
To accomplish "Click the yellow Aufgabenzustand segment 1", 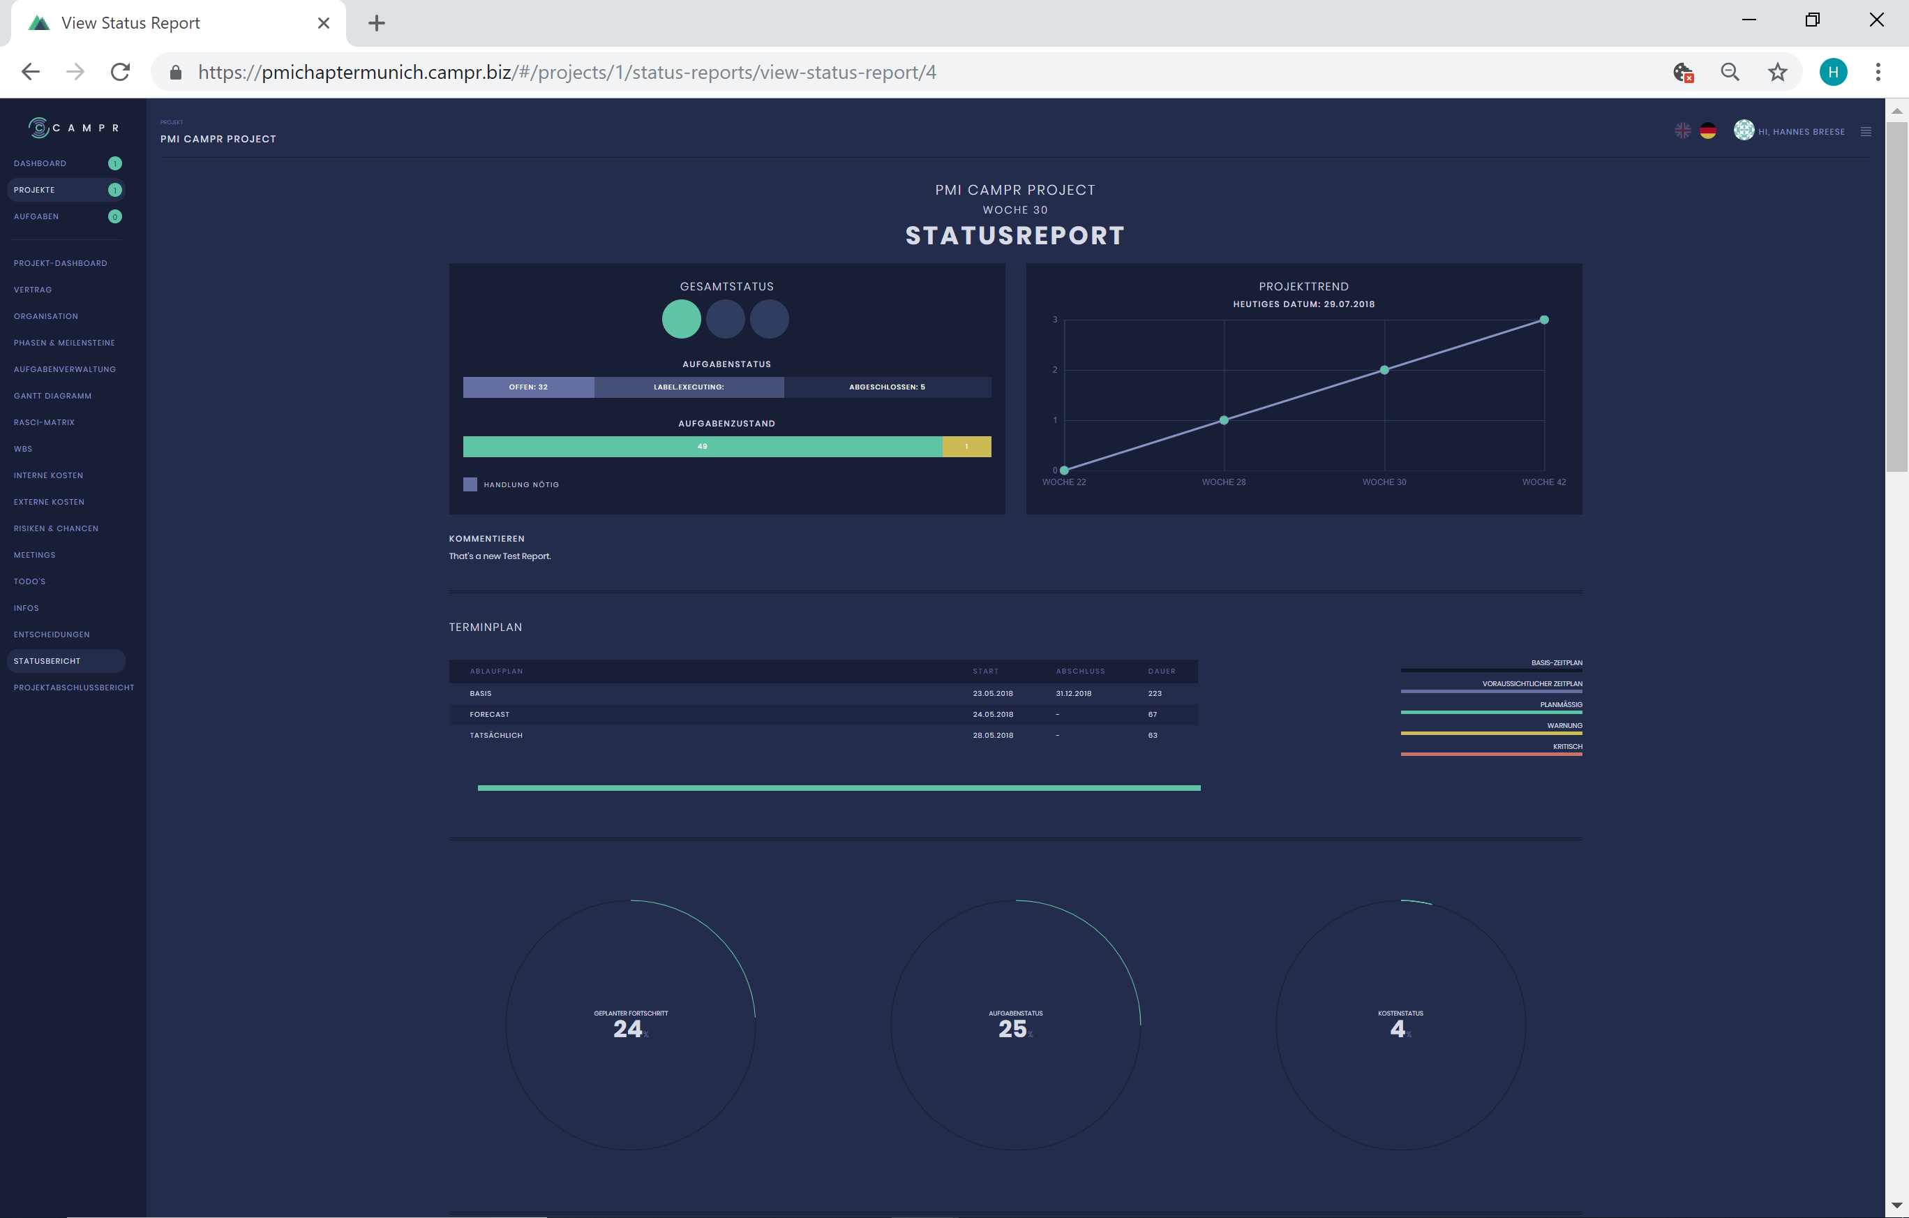I will pyautogui.click(x=966, y=447).
